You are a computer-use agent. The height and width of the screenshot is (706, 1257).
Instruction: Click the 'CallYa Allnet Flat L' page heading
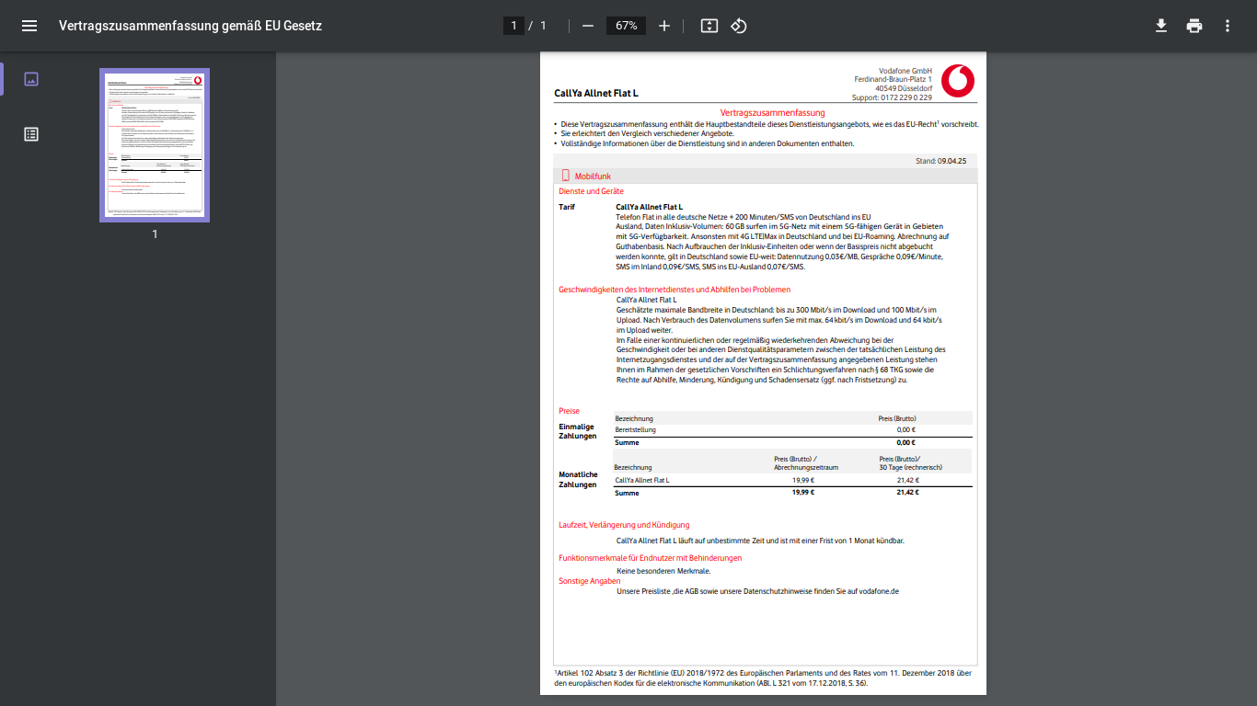coord(596,94)
